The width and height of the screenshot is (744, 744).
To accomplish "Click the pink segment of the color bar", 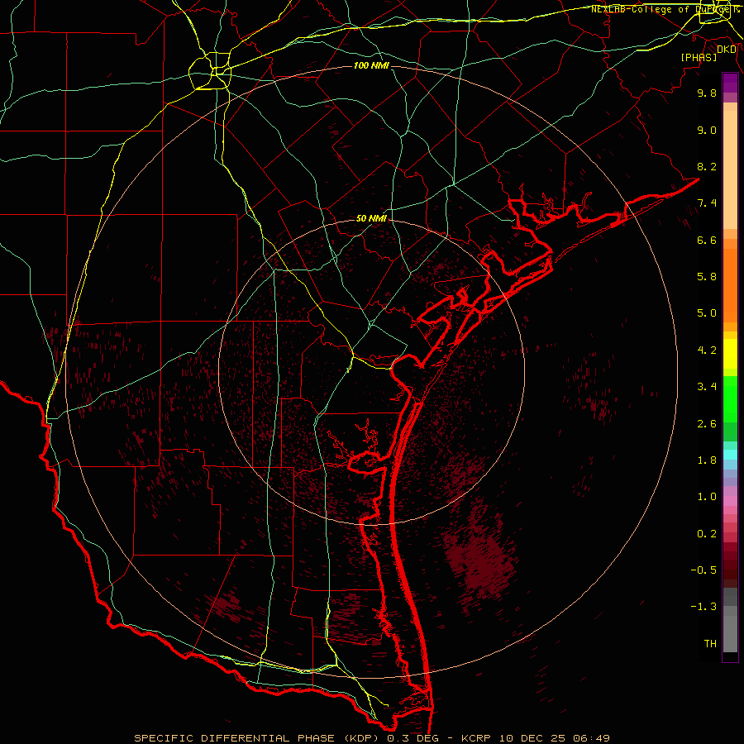I will (730, 501).
